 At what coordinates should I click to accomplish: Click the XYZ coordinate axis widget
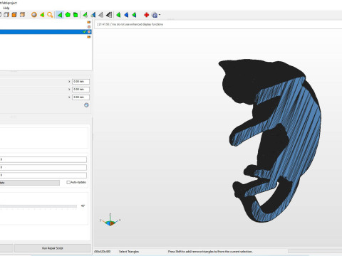point(110,220)
